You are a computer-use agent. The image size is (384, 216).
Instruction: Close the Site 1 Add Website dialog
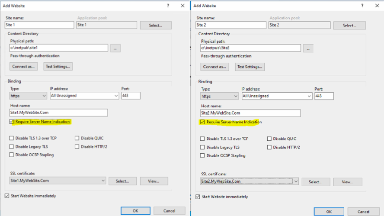[x=182, y=6]
